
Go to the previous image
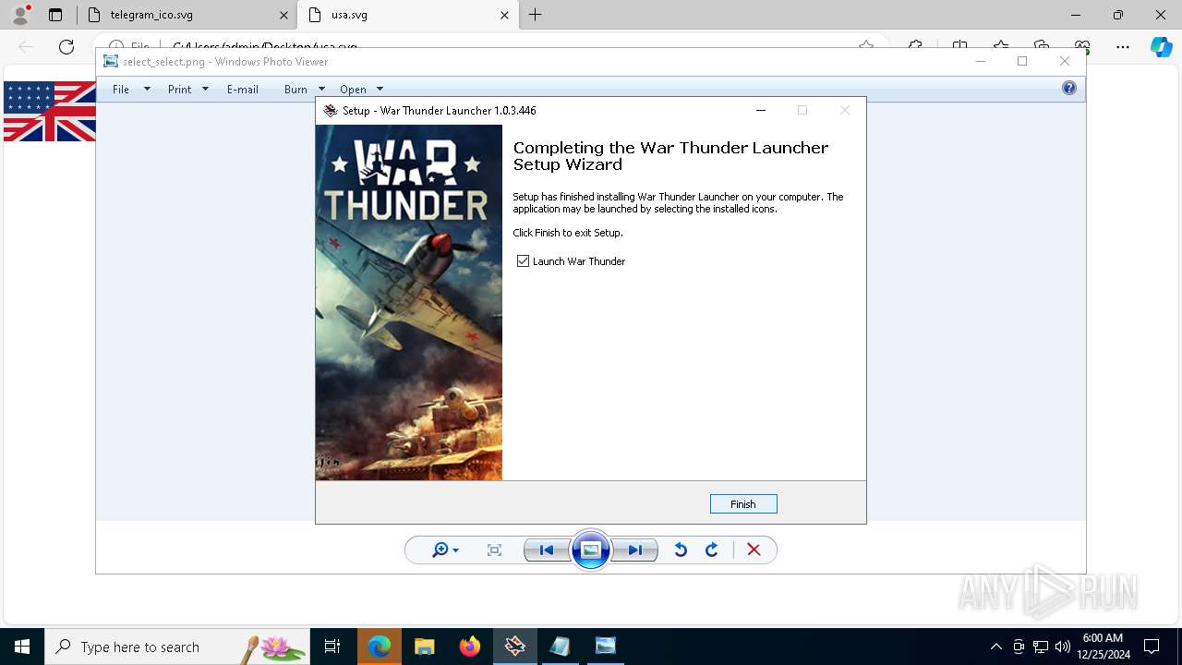point(547,550)
